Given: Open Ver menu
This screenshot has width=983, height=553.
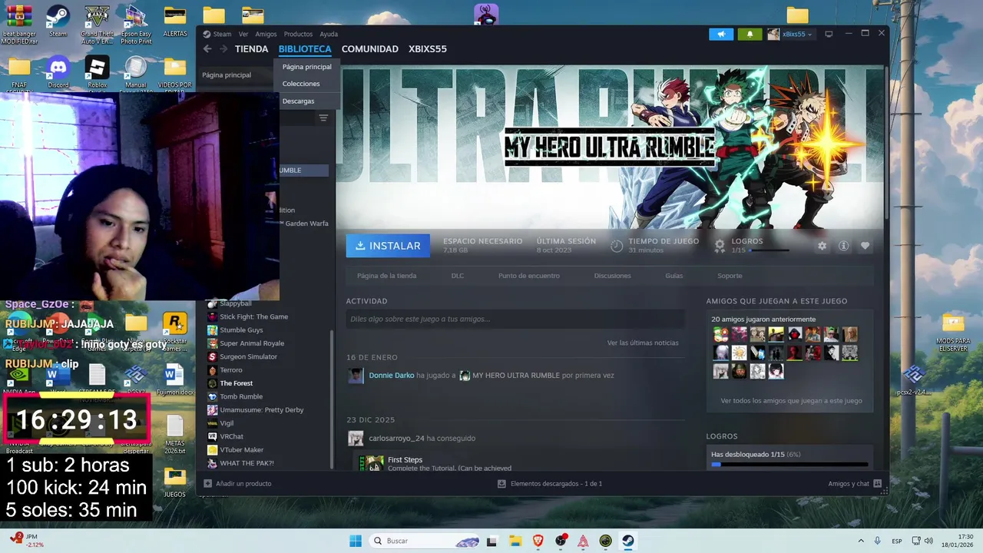Looking at the screenshot, I should (243, 34).
